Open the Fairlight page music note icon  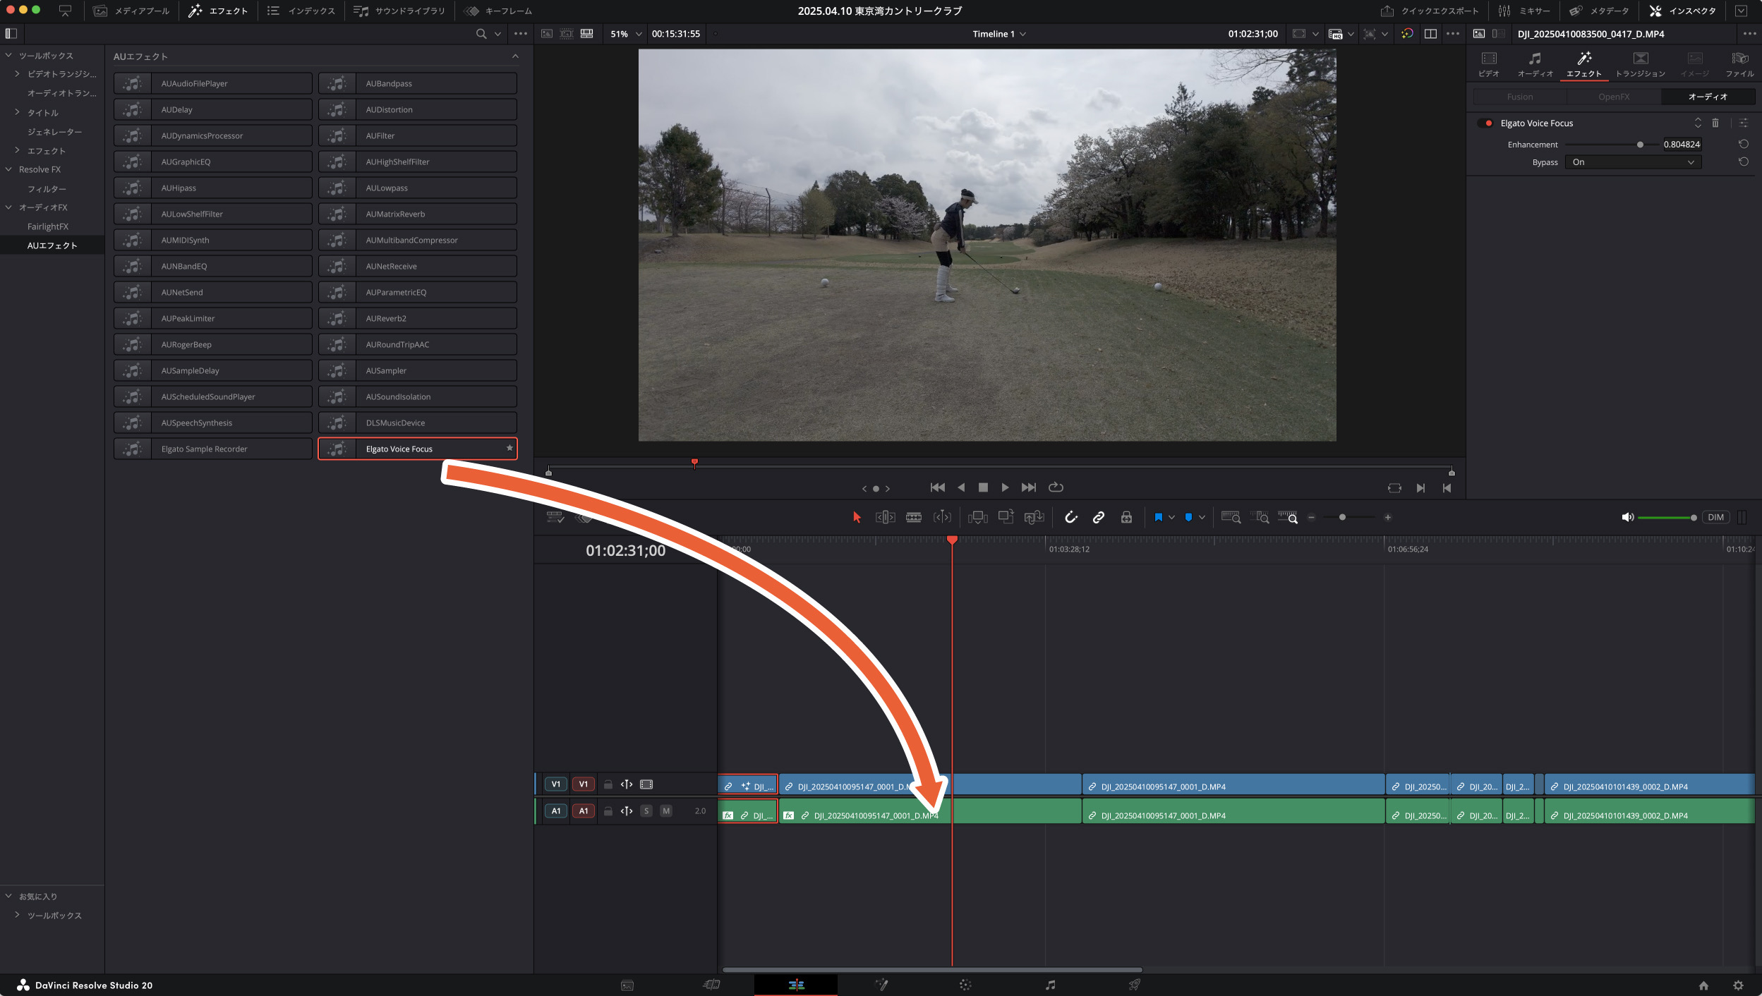pos(1050,985)
